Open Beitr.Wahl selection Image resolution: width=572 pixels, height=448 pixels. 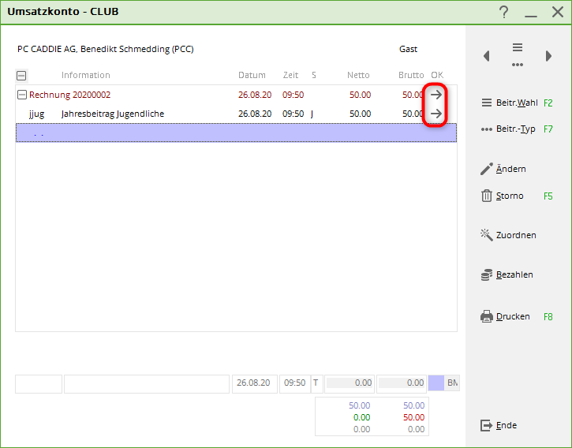pos(517,103)
